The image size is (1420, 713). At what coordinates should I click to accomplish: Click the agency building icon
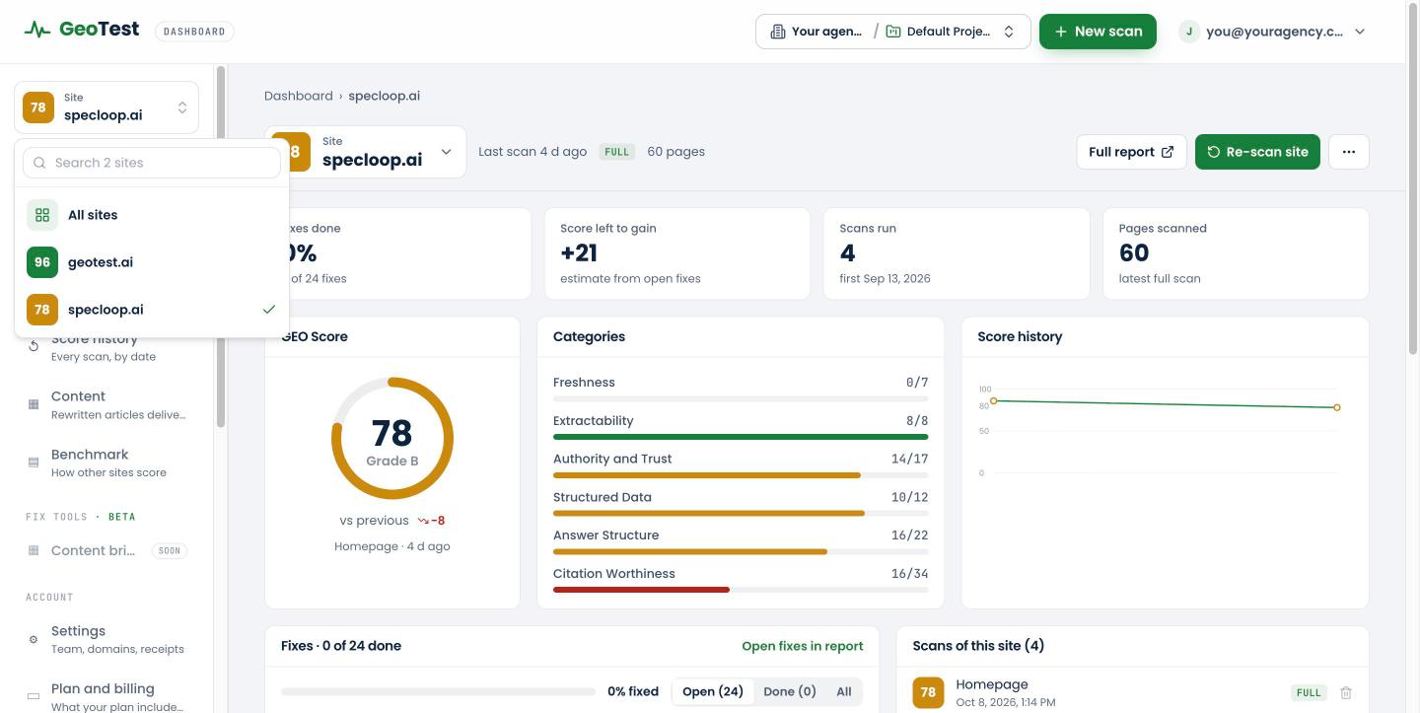778,32
